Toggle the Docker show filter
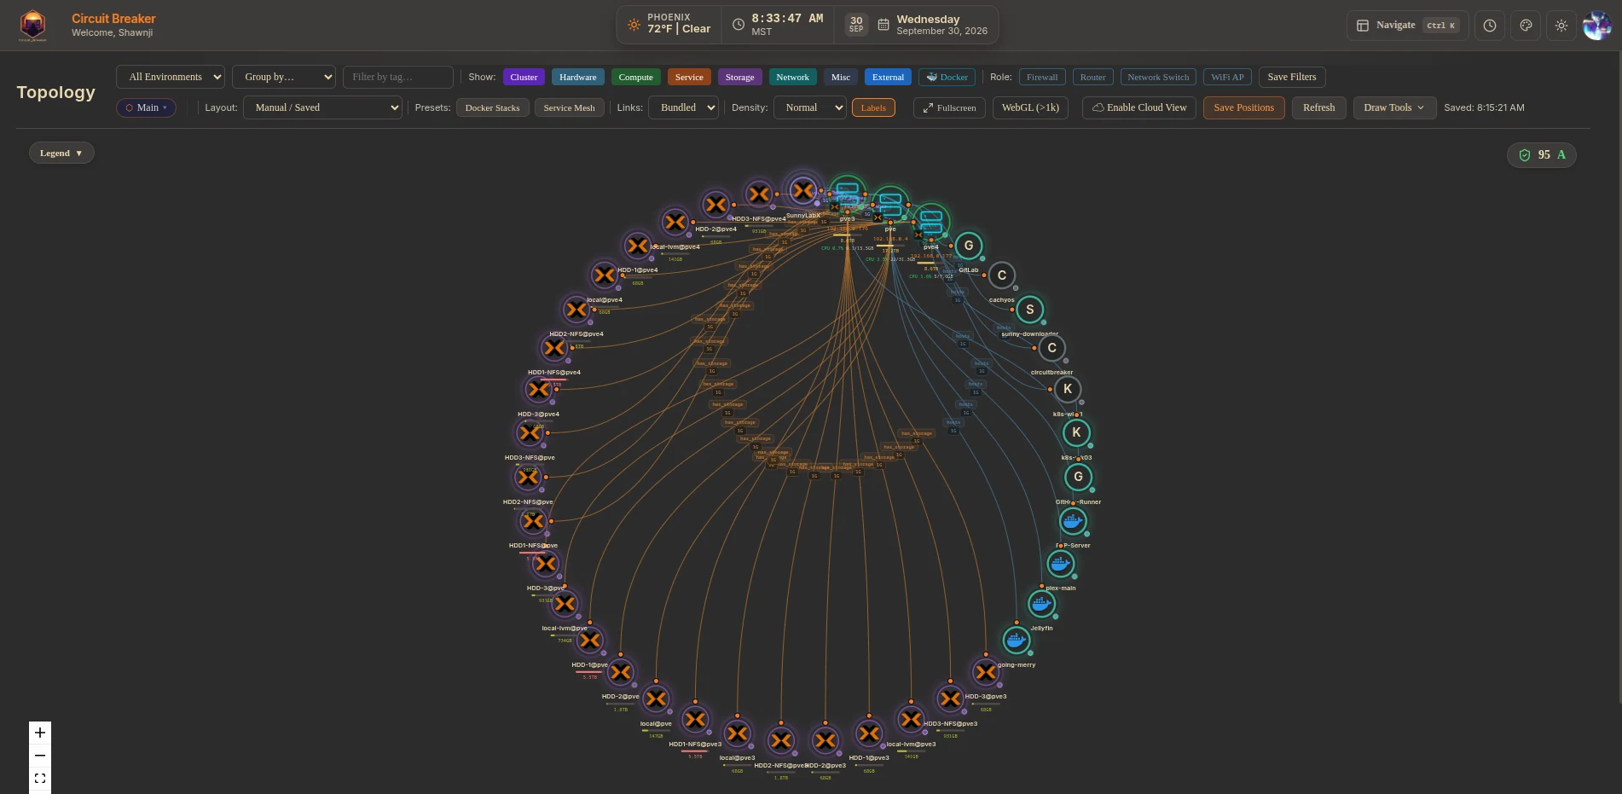 tap(947, 77)
